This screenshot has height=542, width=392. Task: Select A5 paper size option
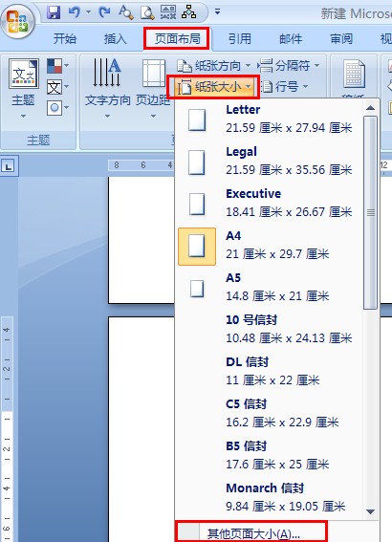(269, 288)
